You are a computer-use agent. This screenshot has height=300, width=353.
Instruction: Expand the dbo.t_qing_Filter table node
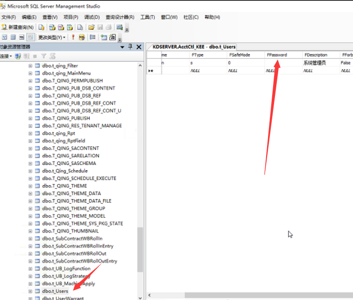coord(30,65)
